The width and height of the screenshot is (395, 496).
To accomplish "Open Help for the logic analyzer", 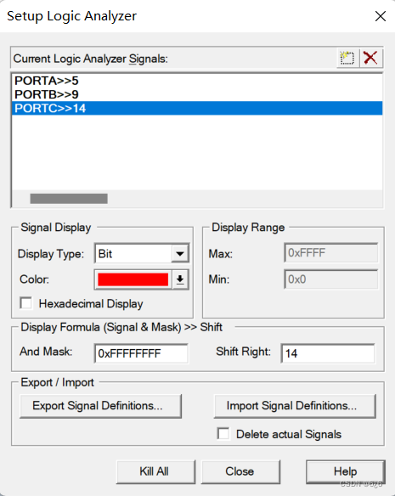I will tap(346, 472).
